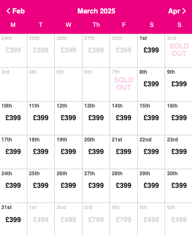Choose the 30th date cell
Viewport: 192px width, 236px height.
(x=179, y=186)
